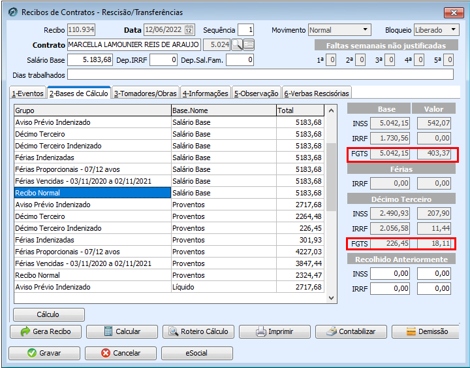Image resolution: width=470 pixels, height=368 pixels.
Task: Click the Base.Nome column header
Action: pyautogui.click(x=224, y=110)
